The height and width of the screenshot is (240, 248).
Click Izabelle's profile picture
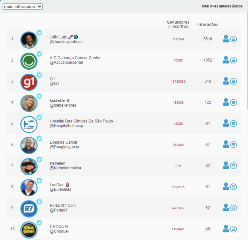(x=29, y=103)
